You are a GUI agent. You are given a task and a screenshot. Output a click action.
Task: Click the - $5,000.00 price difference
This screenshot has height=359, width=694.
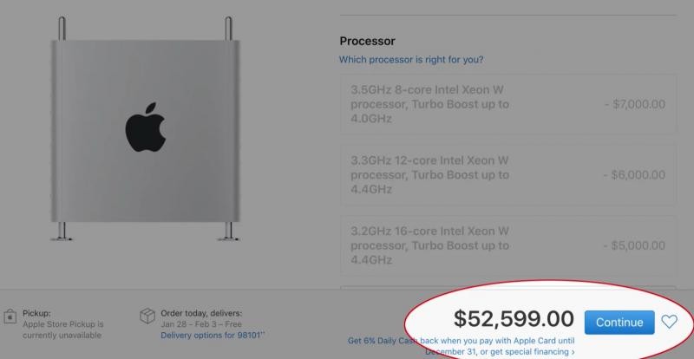tap(634, 245)
